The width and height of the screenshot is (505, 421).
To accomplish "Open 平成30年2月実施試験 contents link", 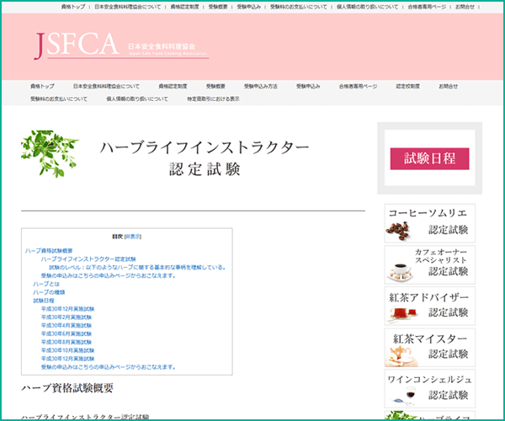I will coord(66,317).
